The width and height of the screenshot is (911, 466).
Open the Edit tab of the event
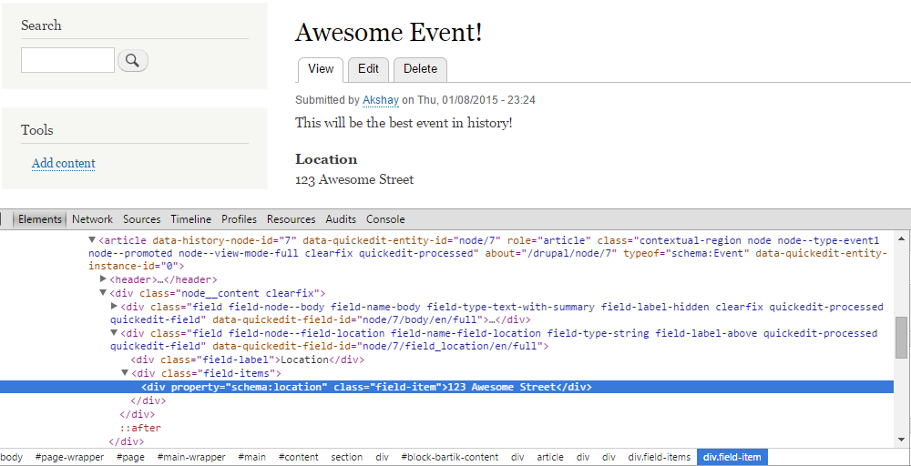[368, 69]
